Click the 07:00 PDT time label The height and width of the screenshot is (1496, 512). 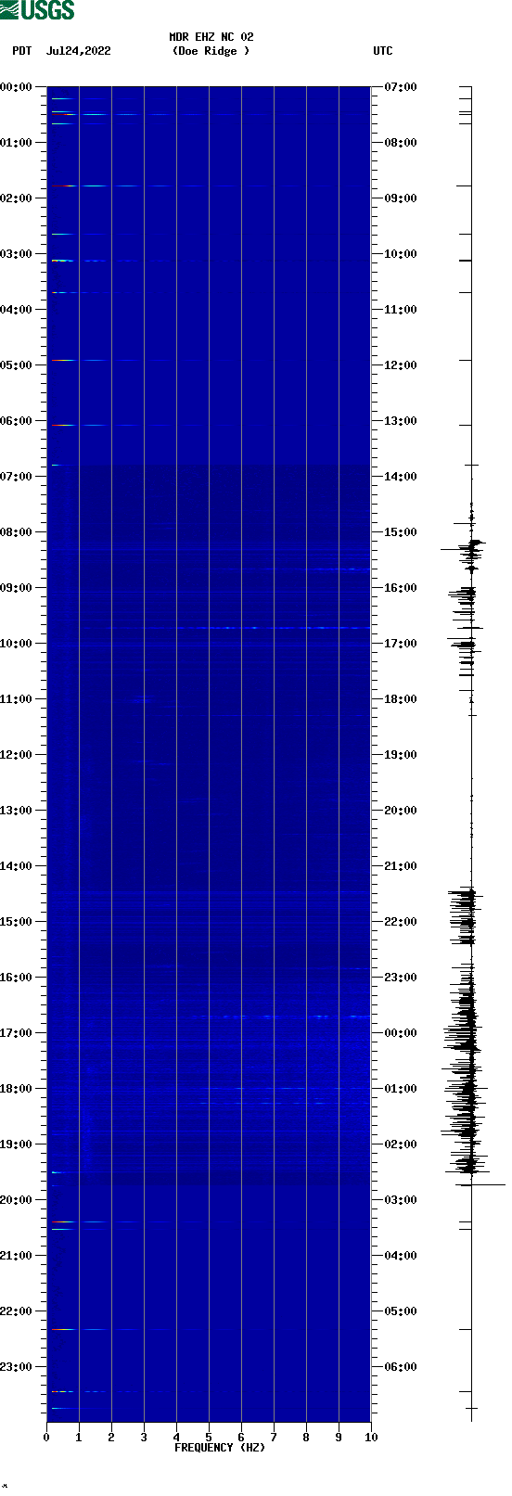17,477
